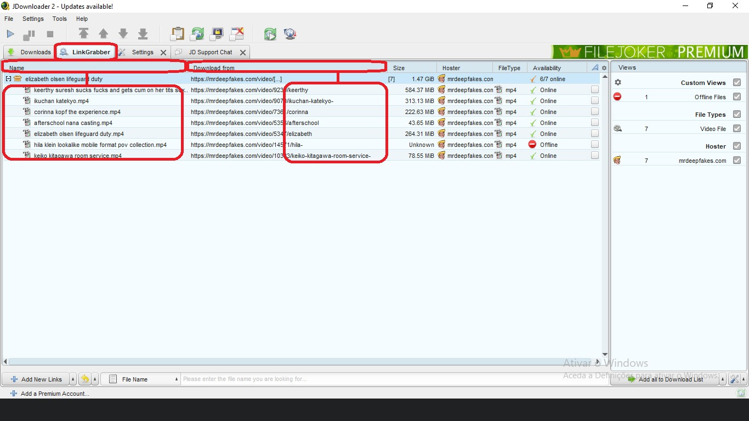Move selection to bottom of list
749x421 pixels.
[143, 34]
